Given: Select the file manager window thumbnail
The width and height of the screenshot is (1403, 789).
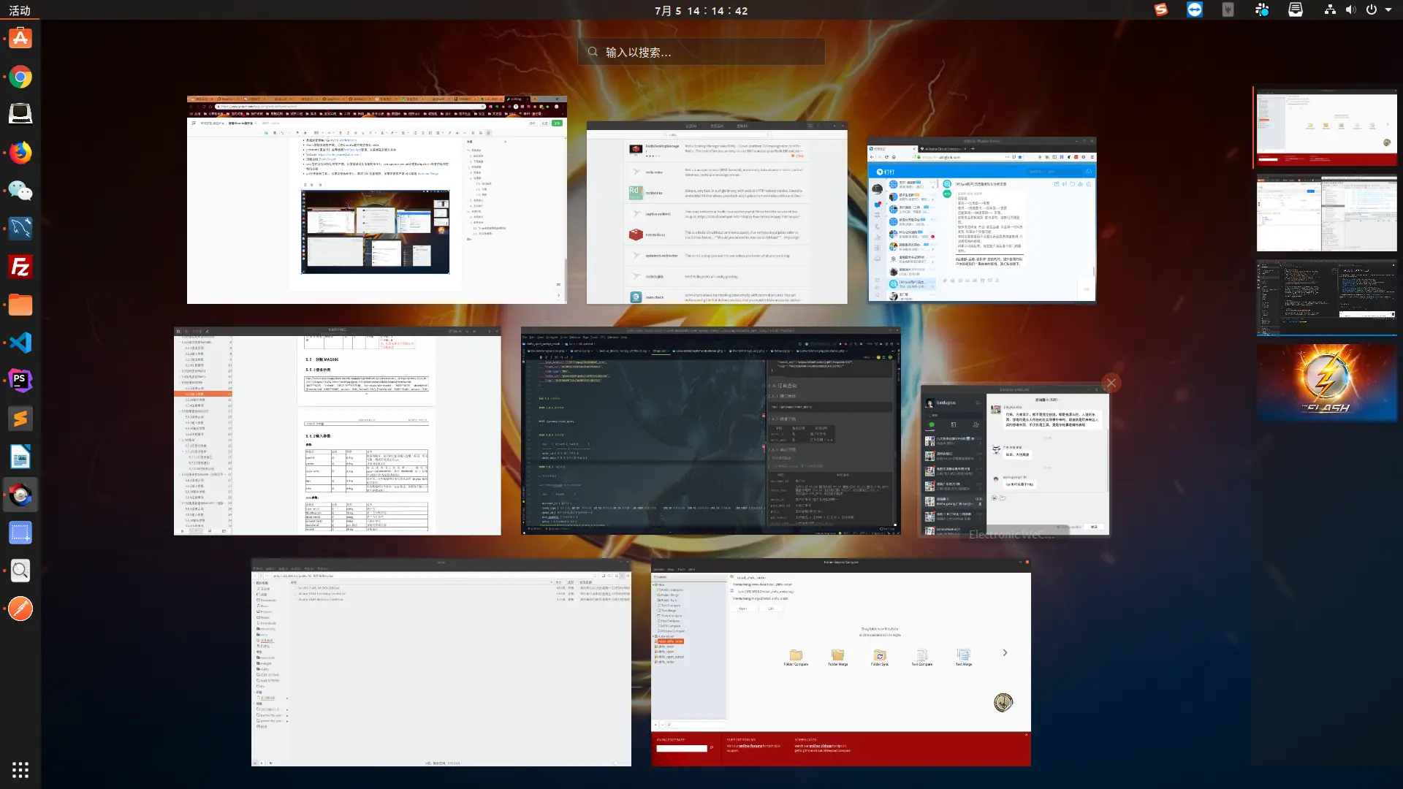Looking at the screenshot, I should point(441,663).
